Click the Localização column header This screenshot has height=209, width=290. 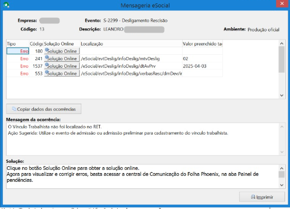coord(131,44)
